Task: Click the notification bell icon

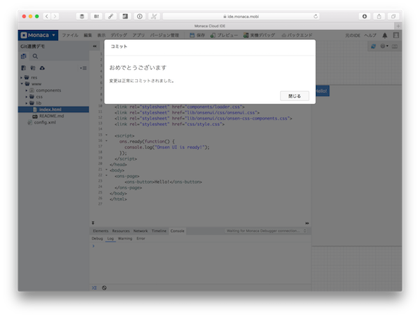Action: [384, 35]
